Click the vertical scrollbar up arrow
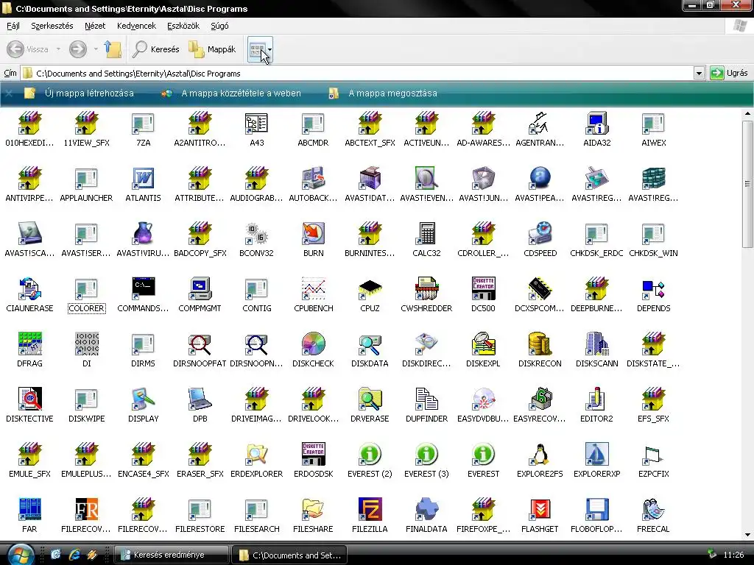 click(x=748, y=114)
